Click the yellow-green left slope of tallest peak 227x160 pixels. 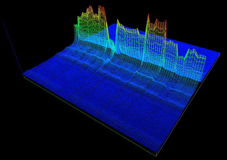coord(79,19)
